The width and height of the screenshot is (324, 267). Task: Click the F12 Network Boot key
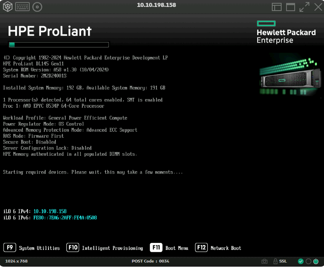(x=201, y=247)
